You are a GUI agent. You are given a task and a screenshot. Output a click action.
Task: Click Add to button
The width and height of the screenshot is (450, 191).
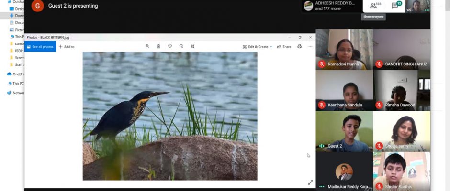pos(67,47)
